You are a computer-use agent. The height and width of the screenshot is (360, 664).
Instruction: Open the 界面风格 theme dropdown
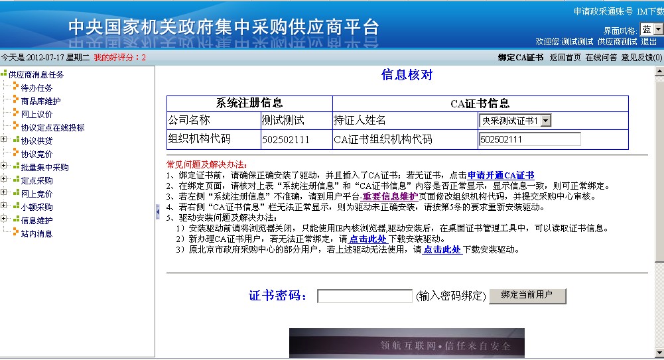click(651, 30)
